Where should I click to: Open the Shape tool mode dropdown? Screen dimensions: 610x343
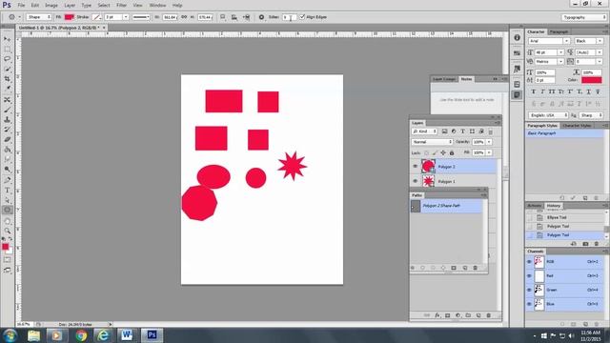coord(38,17)
